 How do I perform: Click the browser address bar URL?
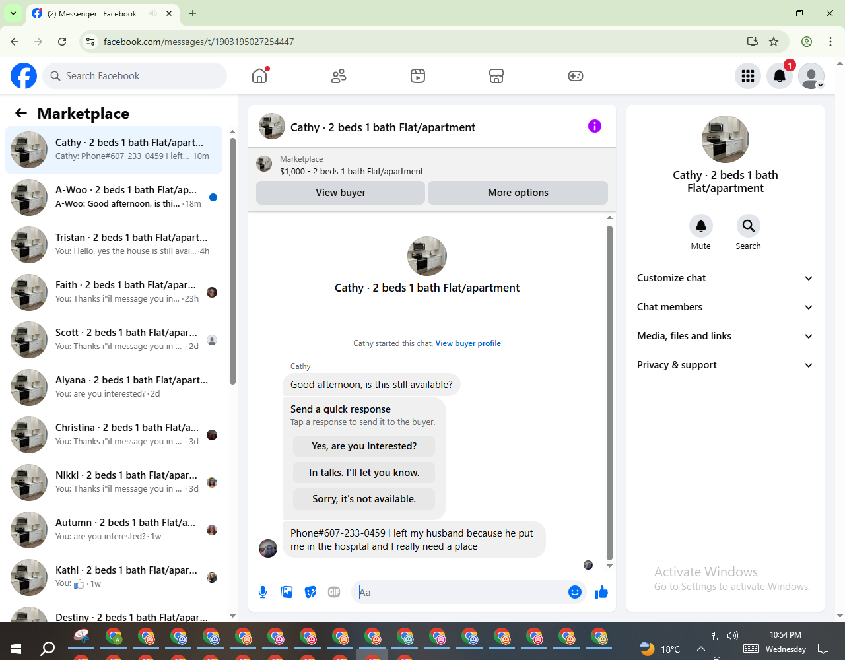199,42
